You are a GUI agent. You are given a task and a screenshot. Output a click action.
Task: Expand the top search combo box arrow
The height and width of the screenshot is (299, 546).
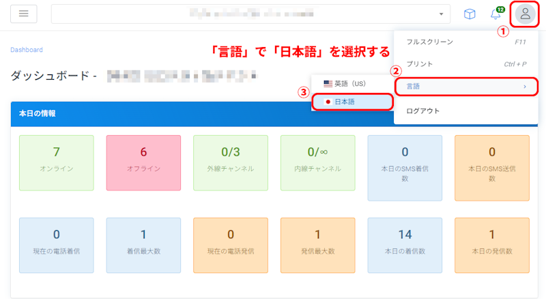441,14
